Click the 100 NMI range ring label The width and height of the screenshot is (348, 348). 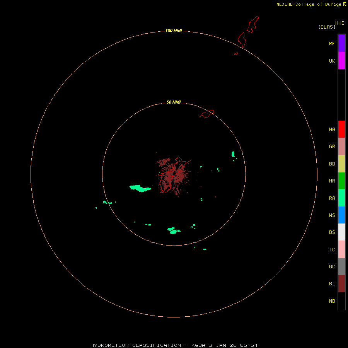click(x=174, y=31)
